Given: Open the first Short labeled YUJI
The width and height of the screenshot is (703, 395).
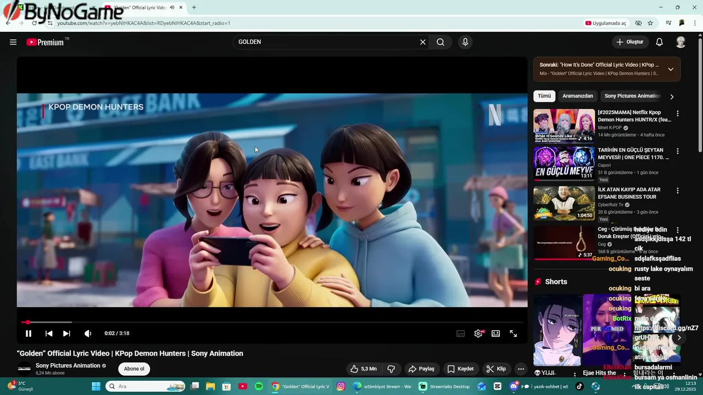Looking at the screenshot, I should pos(557,330).
